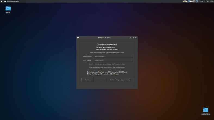
Task: Open the Output channel dropdown
Action: point(113,56)
